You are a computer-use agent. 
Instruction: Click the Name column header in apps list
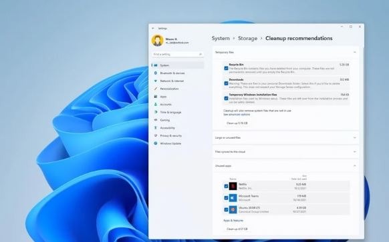pyautogui.click(x=233, y=179)
